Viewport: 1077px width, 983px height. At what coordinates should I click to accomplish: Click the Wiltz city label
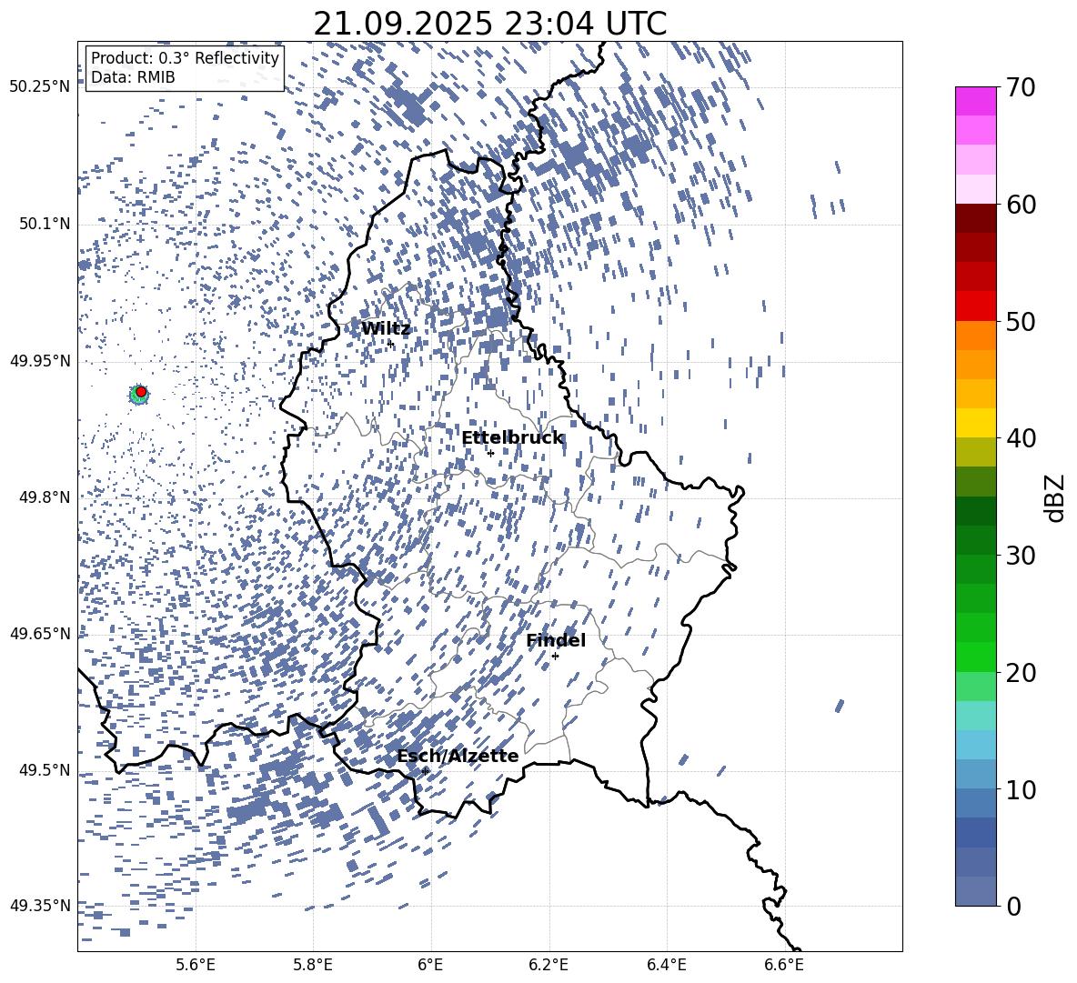click(x=386, y=329)
